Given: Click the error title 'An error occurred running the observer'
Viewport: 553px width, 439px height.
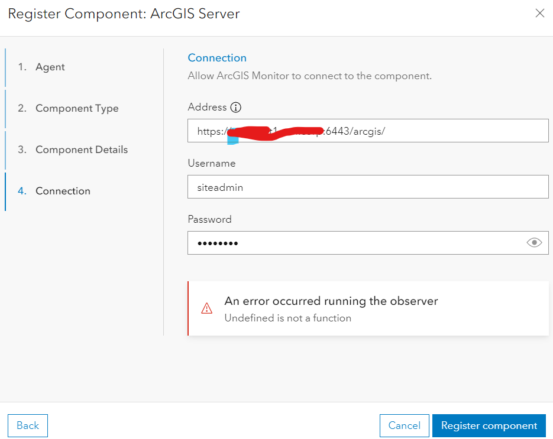Looking at the screenshot, I should click(331, 301).
